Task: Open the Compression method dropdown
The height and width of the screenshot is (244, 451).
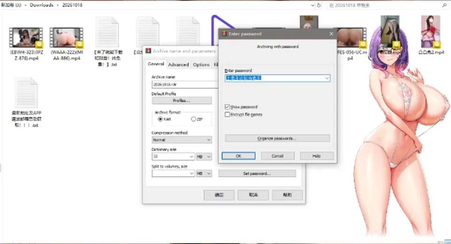Action: pos(182,140)
